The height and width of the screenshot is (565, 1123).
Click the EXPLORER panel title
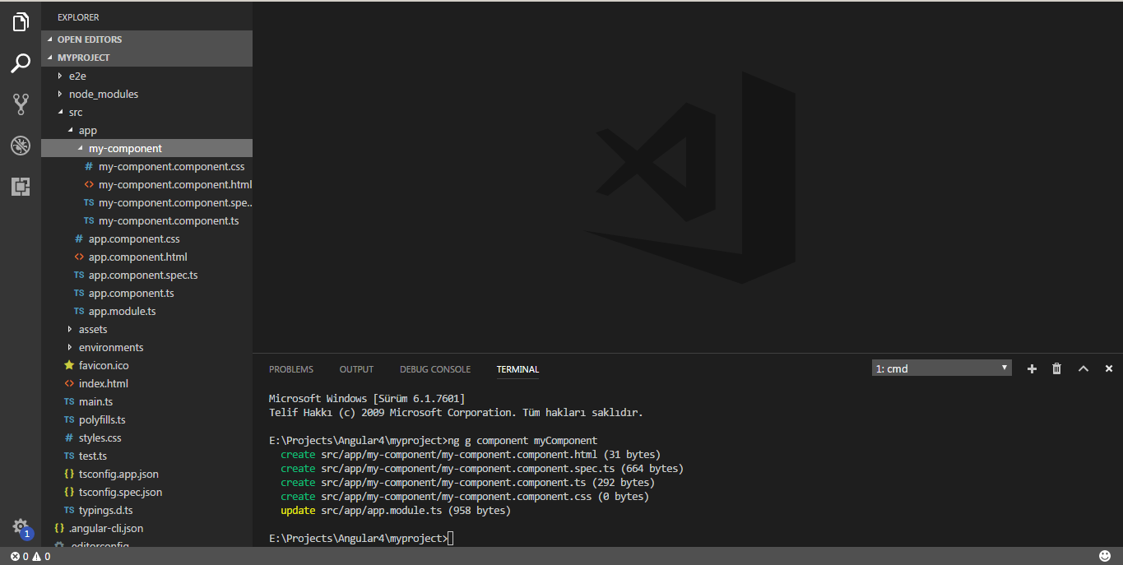(78, 17)
